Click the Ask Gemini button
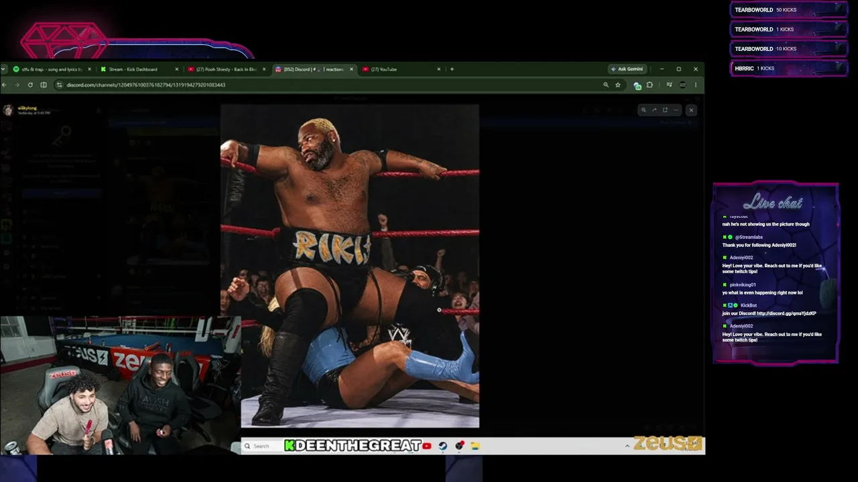Image resolution: width=858 pixels, height=482 pixels. click(x=627, y=69)
